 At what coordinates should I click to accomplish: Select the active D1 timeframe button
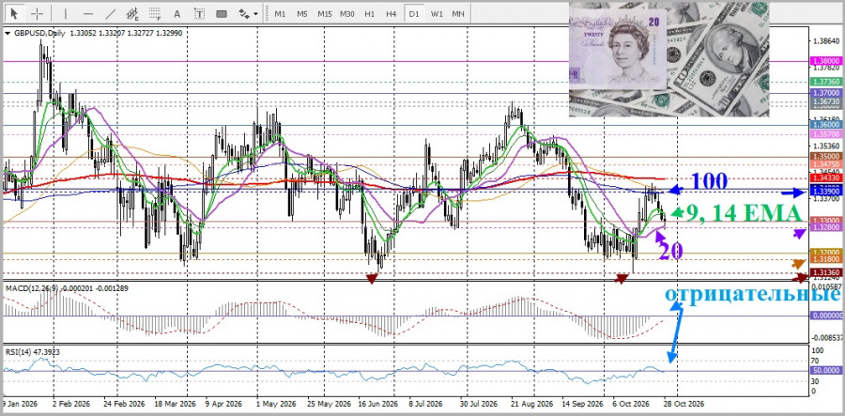coord(414,13)
